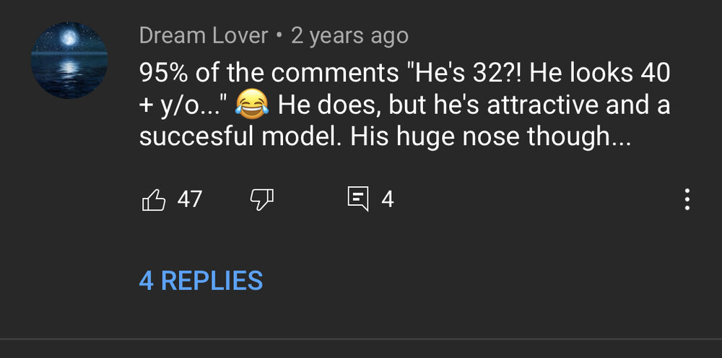The width and height of the screenshot is (722, 358).
Task: Click the laughing-crying emoji in the comment
Action: 252,105
